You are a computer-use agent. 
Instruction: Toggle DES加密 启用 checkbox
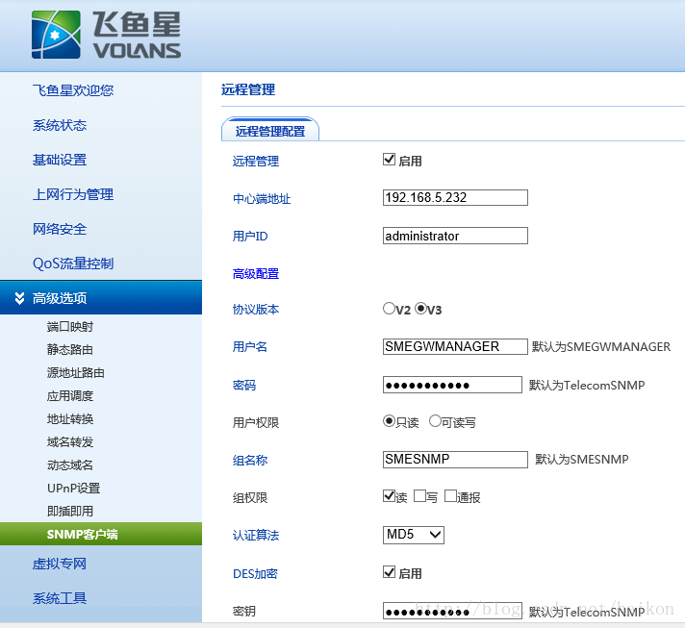[389, 572]
